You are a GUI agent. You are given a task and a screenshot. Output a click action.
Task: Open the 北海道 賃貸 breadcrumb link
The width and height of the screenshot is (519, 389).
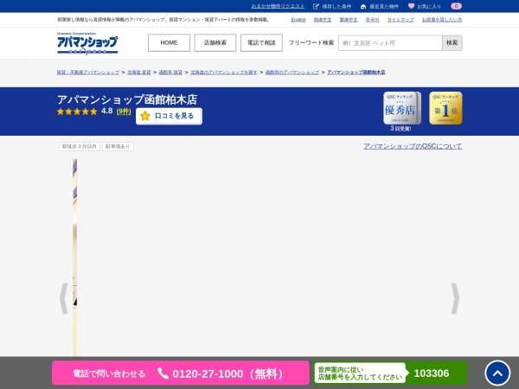(x=139, y=72)
